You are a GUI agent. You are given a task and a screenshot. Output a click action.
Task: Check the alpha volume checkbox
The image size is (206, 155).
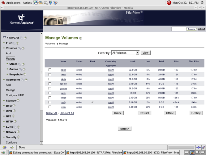pos(50,70)
